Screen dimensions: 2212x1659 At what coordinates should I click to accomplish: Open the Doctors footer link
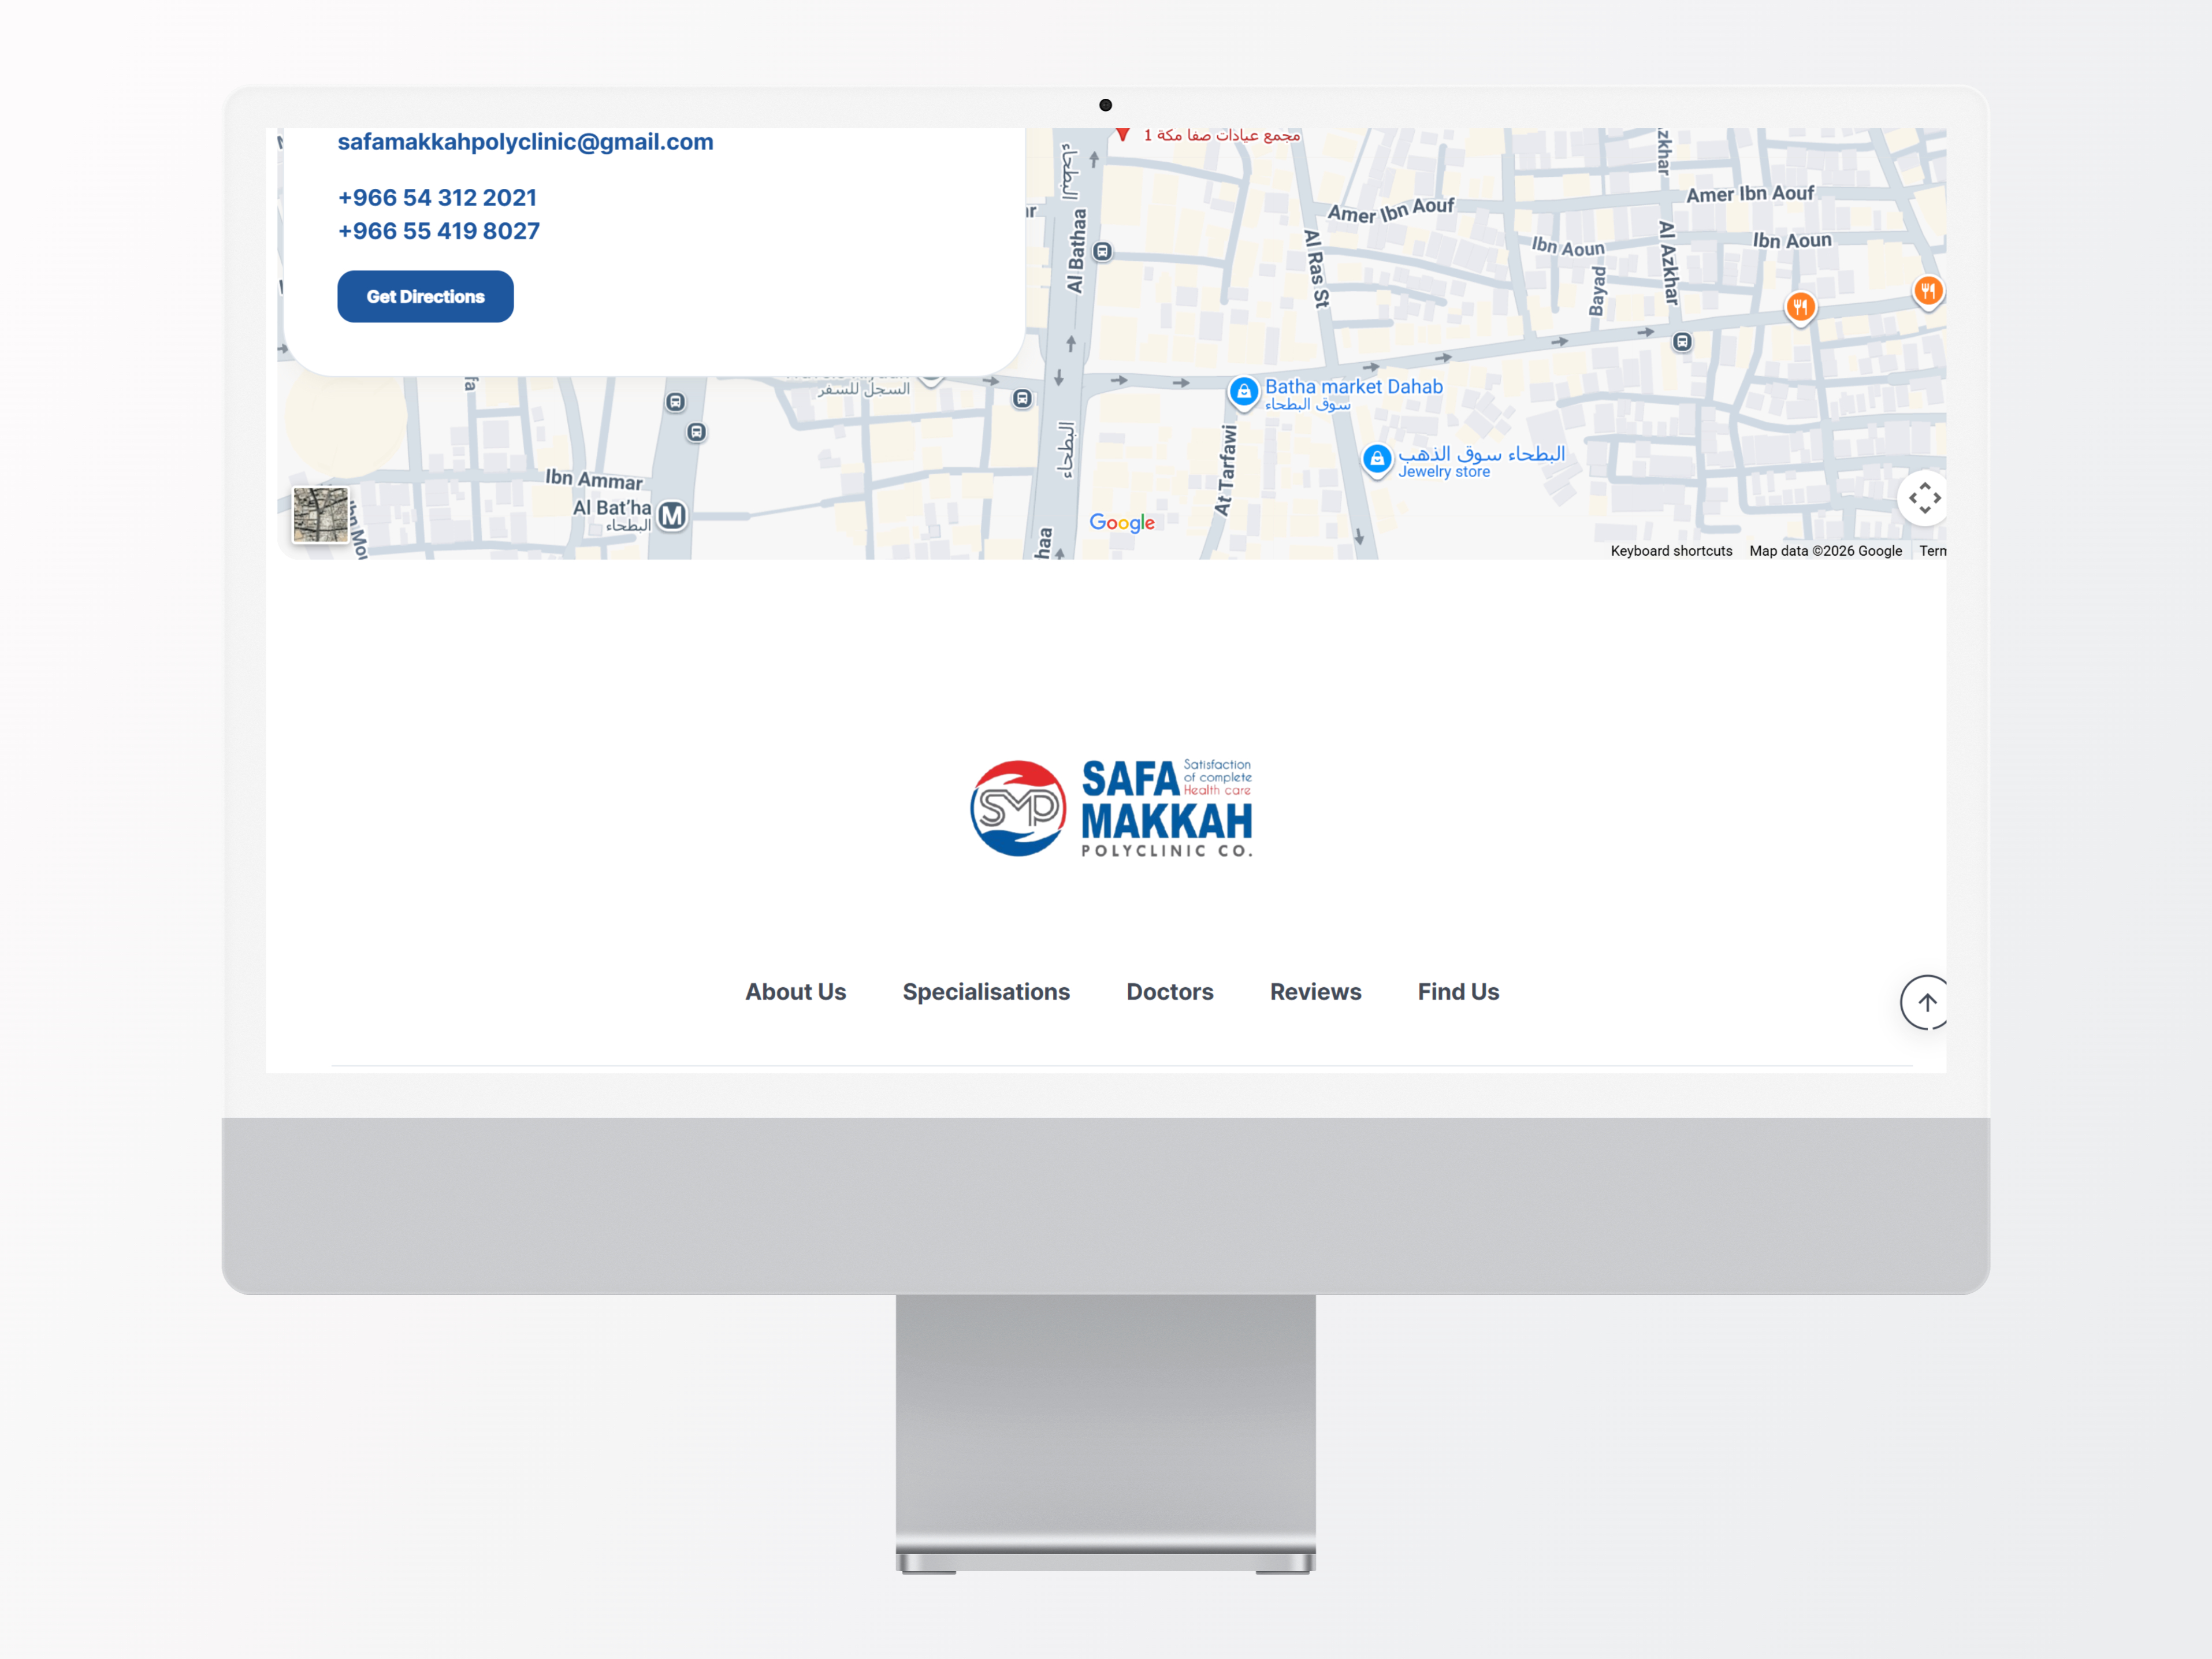(1170, 991)
